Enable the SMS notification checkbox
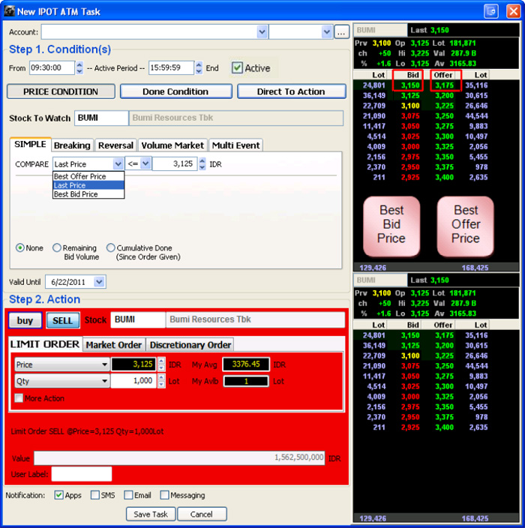 tap(95, 495)
